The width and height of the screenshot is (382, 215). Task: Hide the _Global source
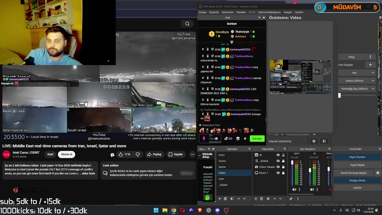coord(278,161)
